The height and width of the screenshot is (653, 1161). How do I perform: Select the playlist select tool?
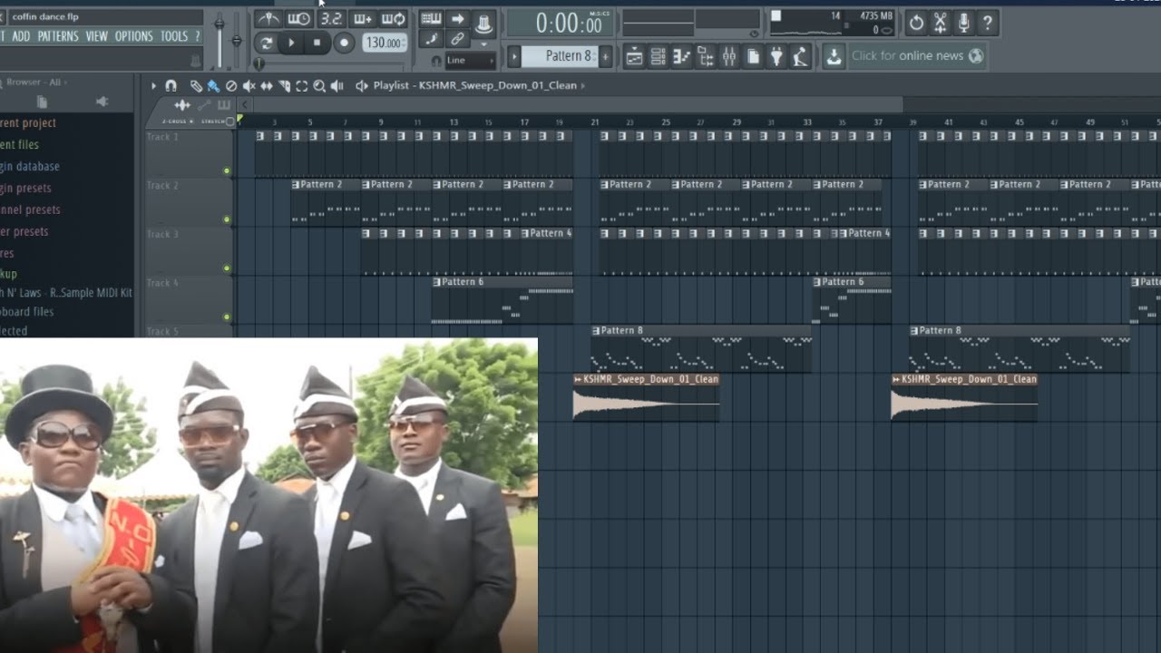pos(302,86)
